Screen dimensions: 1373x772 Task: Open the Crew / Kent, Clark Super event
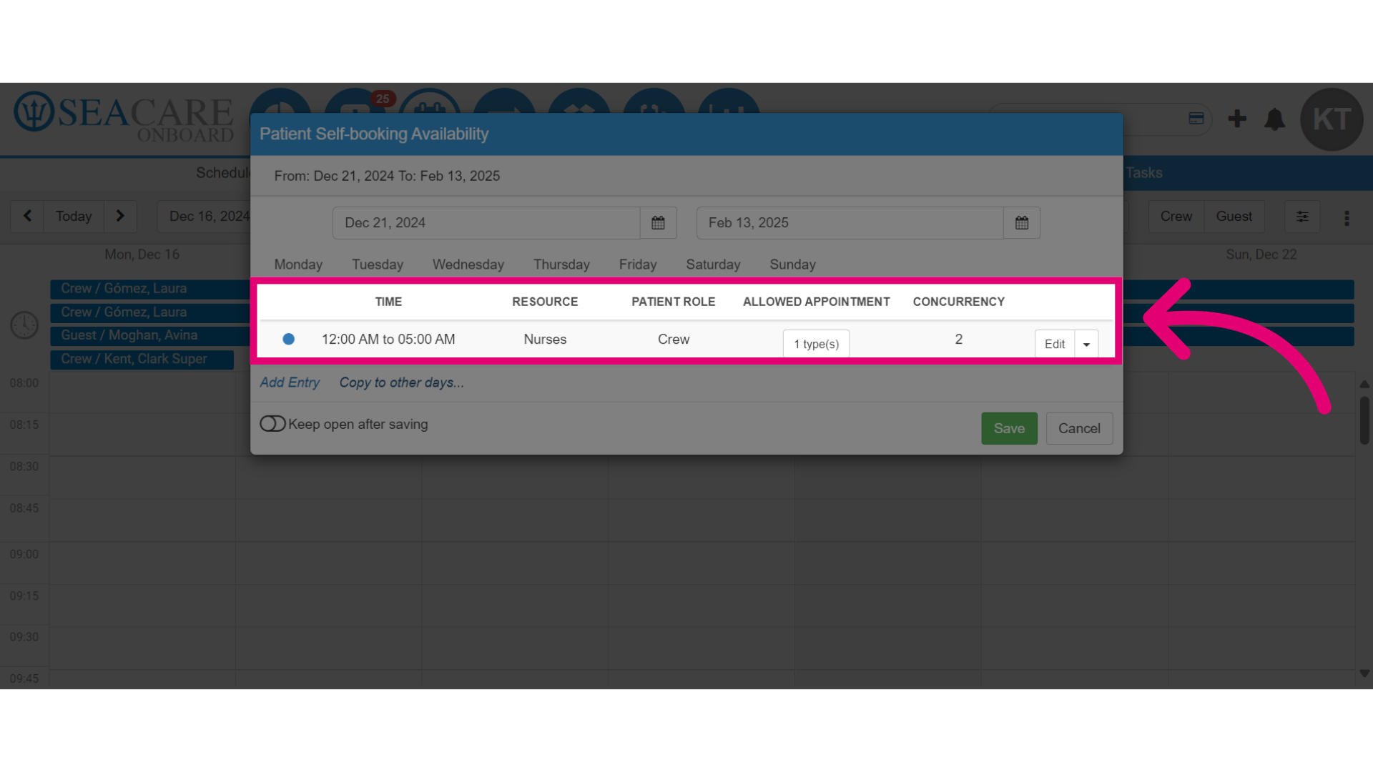click(x=142, y=359)
